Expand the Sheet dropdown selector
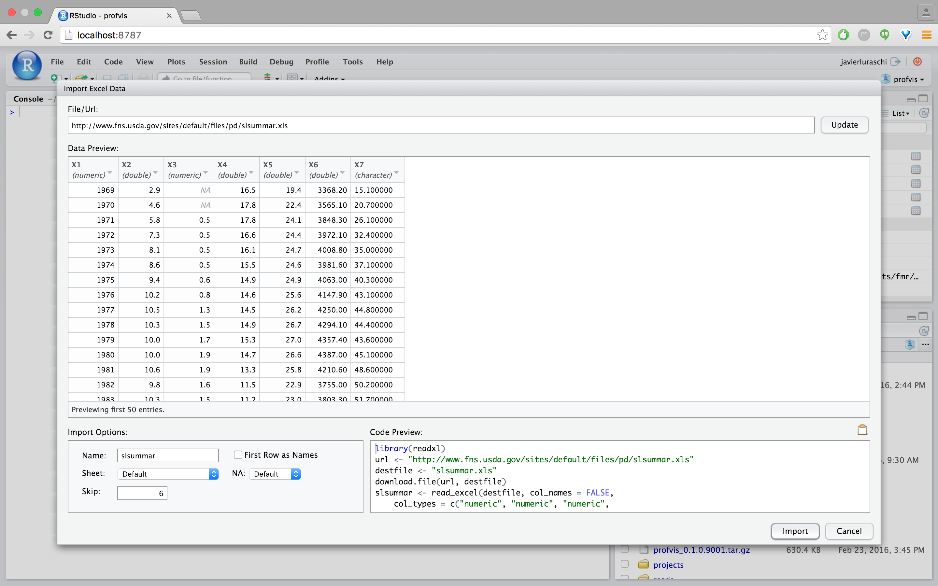This screenshot has height=586, width=938. [x=213, y=473]
